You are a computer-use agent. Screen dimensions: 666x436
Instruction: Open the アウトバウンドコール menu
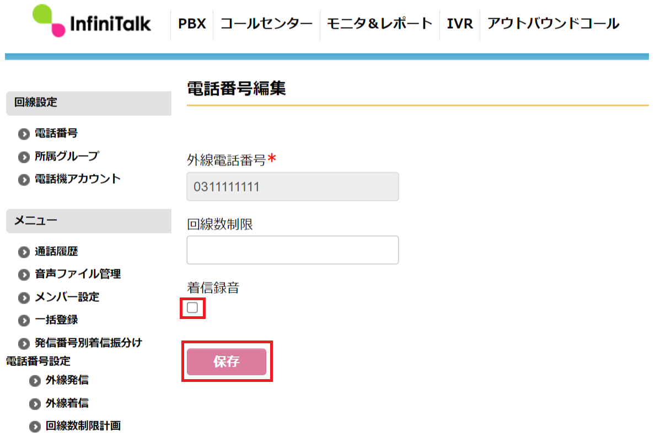[x=553, y=24]
